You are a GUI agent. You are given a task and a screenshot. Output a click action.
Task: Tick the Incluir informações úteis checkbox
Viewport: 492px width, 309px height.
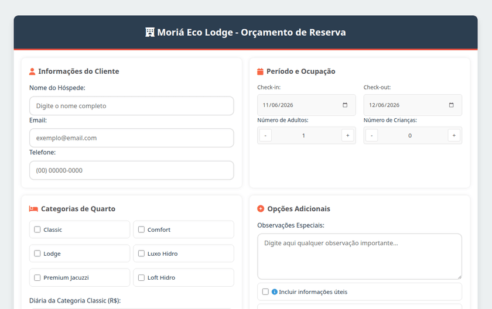(265, 292)
